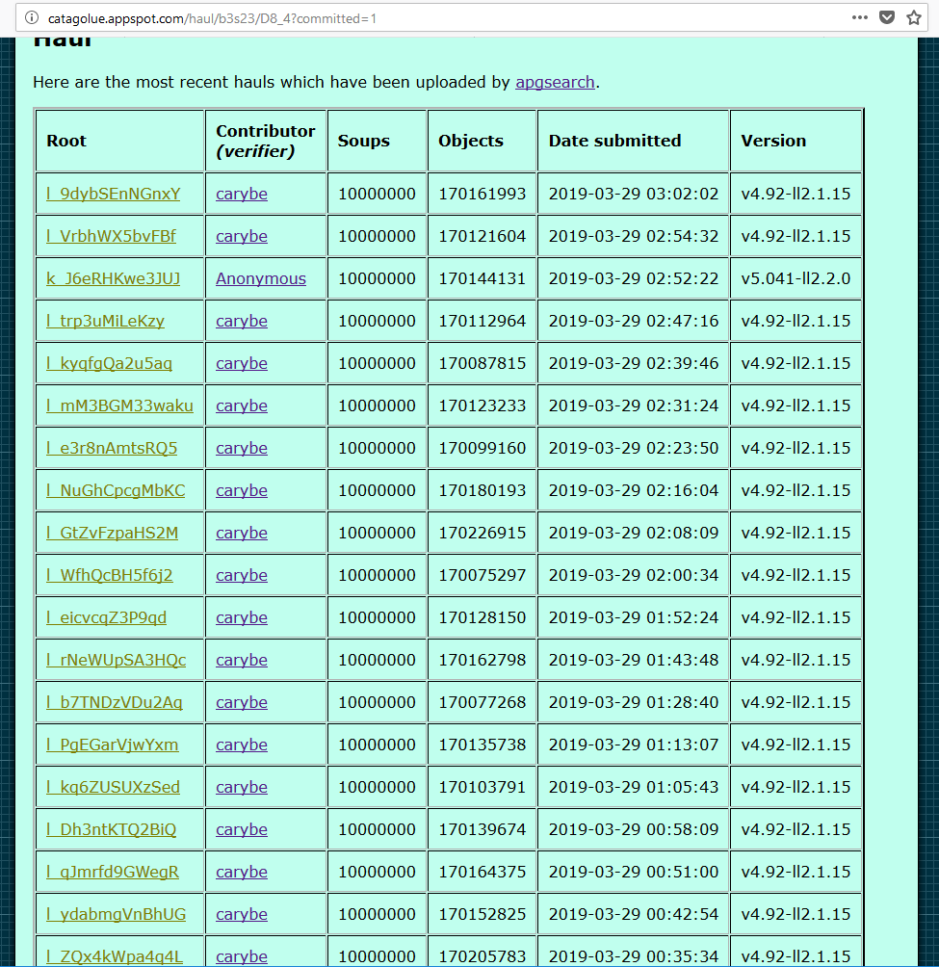Select date 2019-03-29 03:02:02
Viewport: 939px width, 967px height.
[x=634, y=194]
